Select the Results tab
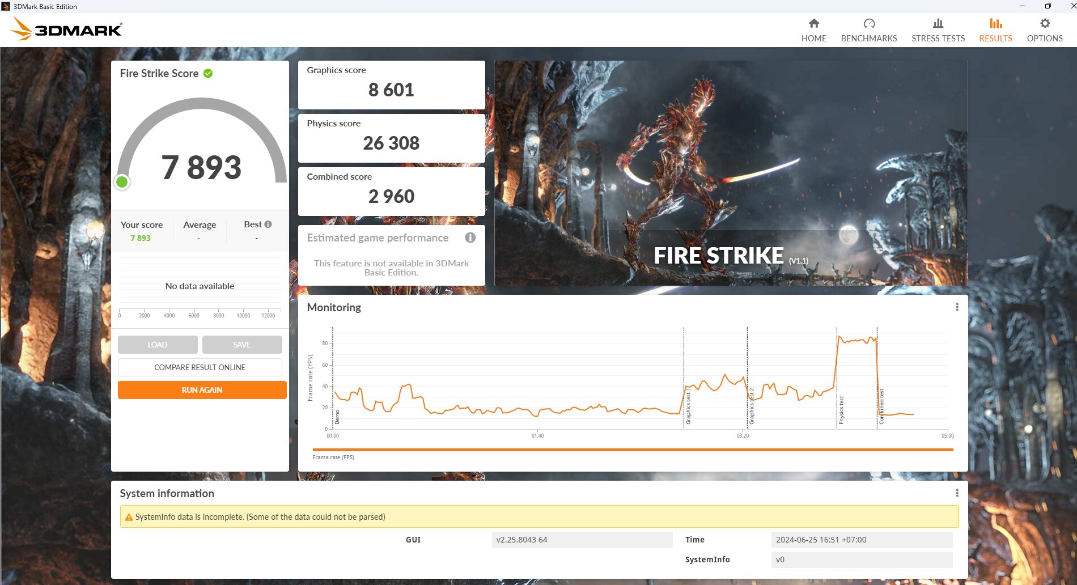The width and height of the screenshot is (1077, 585). coord(995,31)
